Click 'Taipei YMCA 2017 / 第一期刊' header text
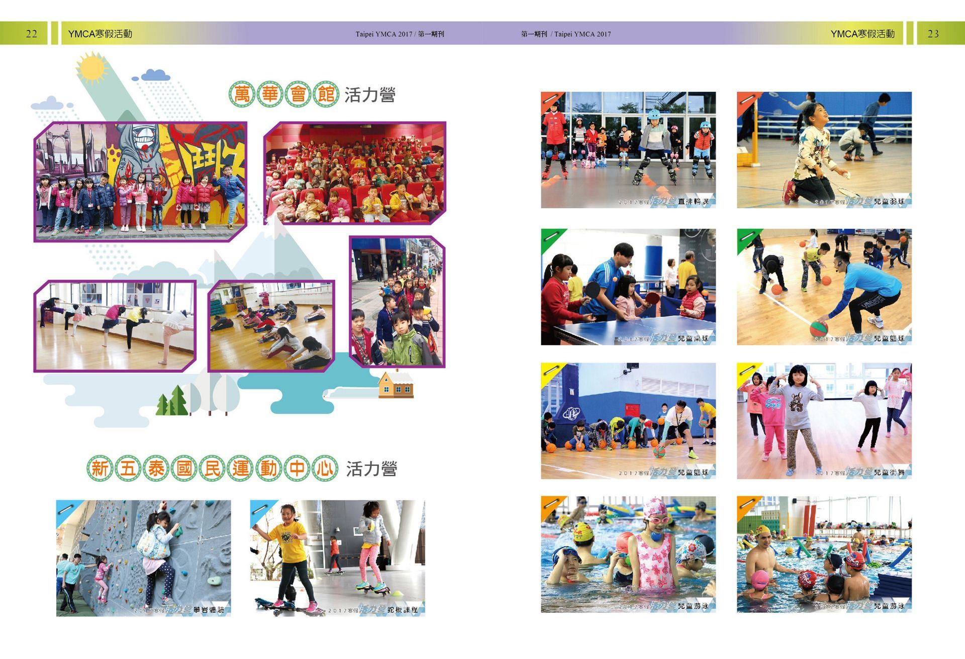This screenshot has height=659, width=965. 400,34
